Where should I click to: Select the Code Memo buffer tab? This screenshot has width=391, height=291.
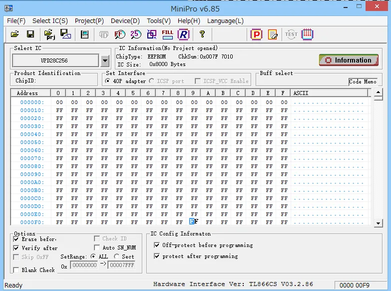[363, 81]
